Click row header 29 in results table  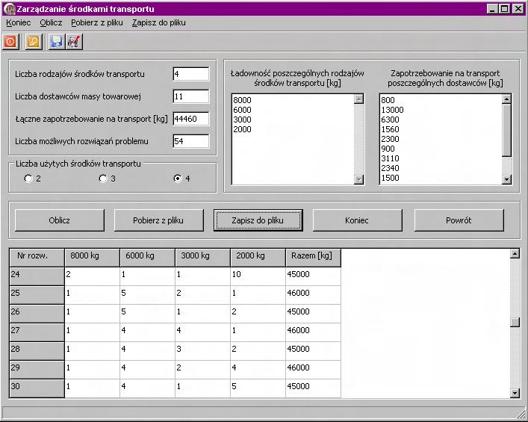tap(37, 370)
